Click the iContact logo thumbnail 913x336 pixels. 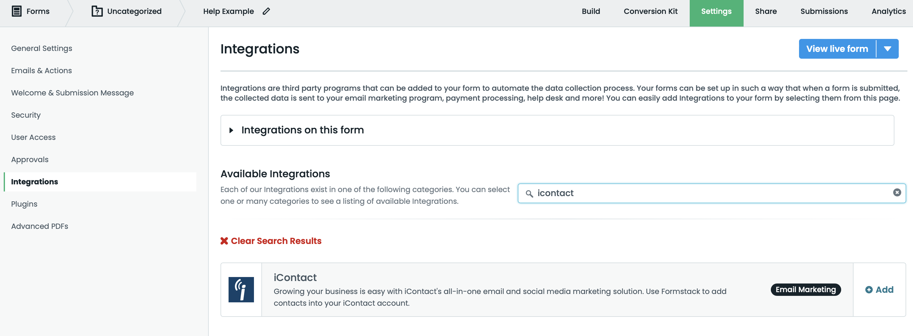click(x=241, y=289)
